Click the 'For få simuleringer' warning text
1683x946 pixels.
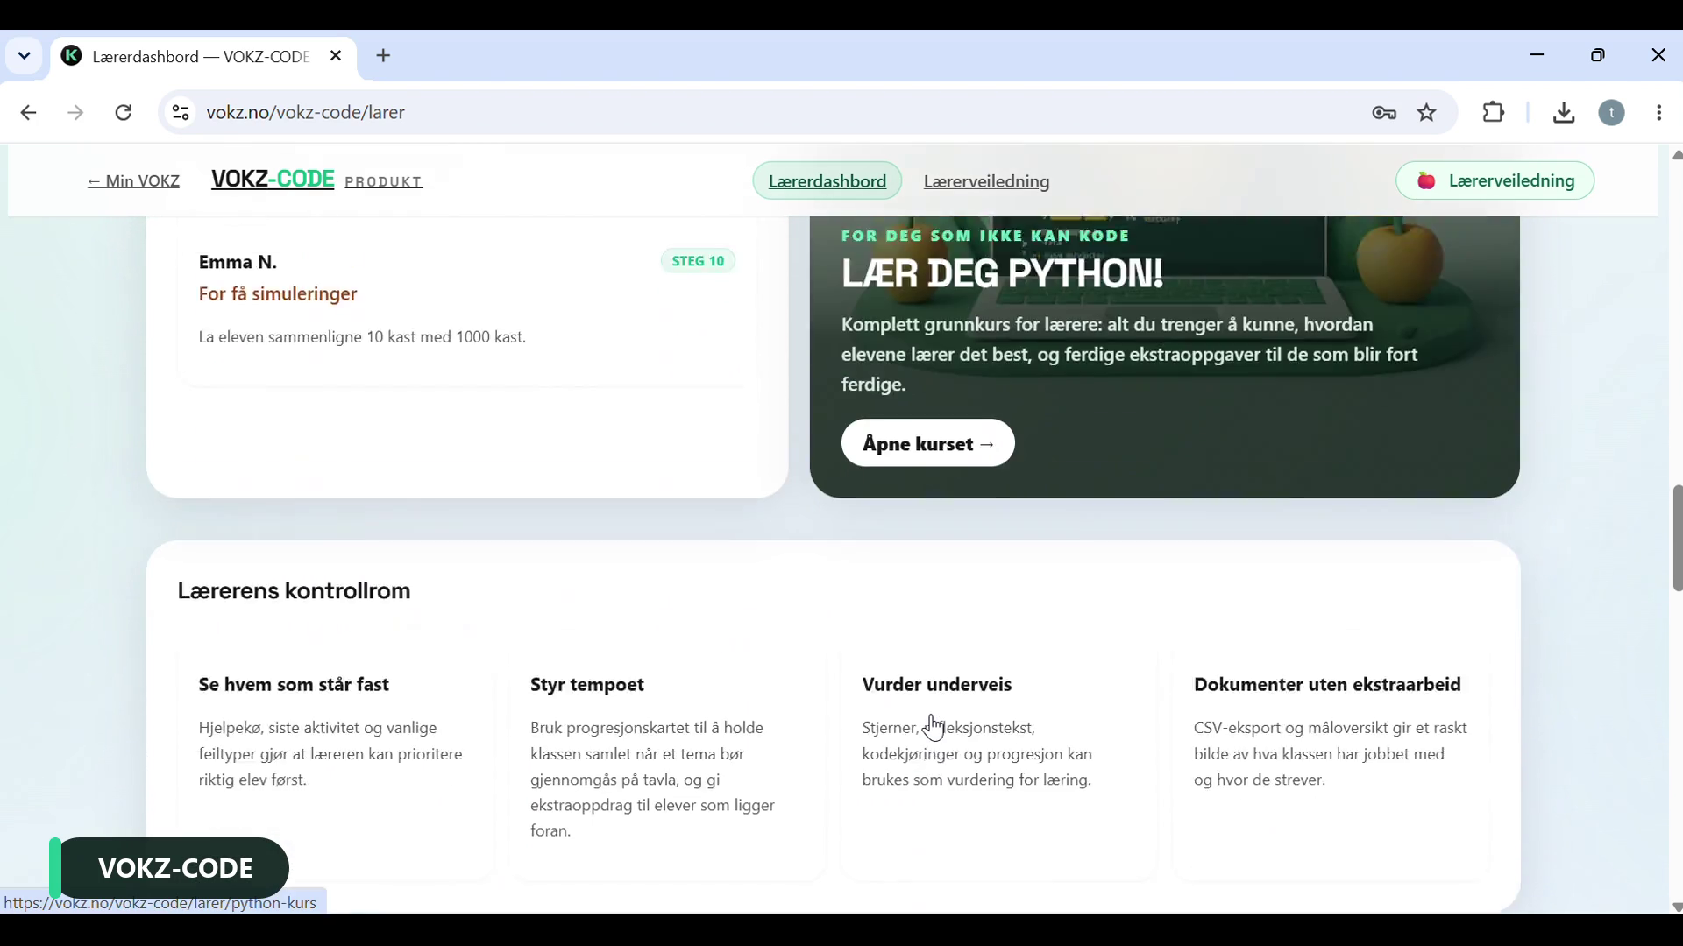[x=278, y=295]
